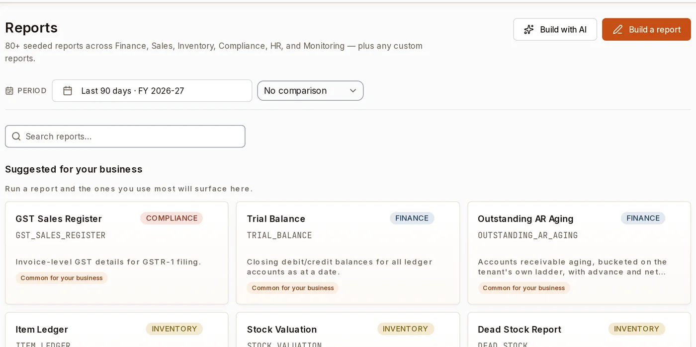Click the 80+ seeded reports subtitle
The height and width of the screenshot is (347, 696).
click(x=214, y=52)
